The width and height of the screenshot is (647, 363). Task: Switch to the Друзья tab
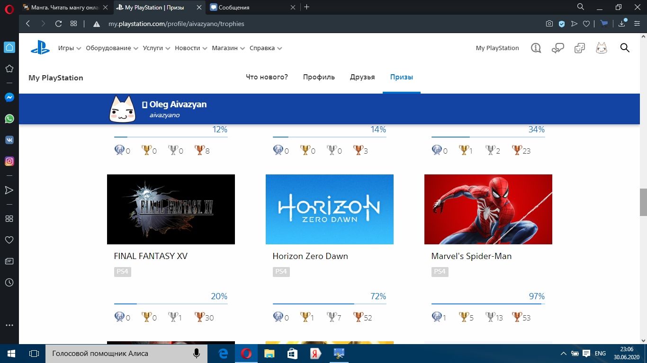[x=362, y=77]
